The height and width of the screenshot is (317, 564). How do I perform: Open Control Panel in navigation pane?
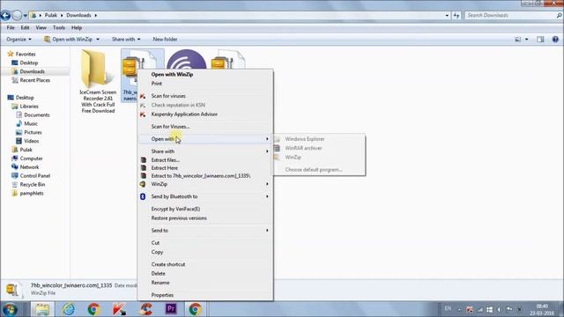pyautogui.click(x=35, y=176)
